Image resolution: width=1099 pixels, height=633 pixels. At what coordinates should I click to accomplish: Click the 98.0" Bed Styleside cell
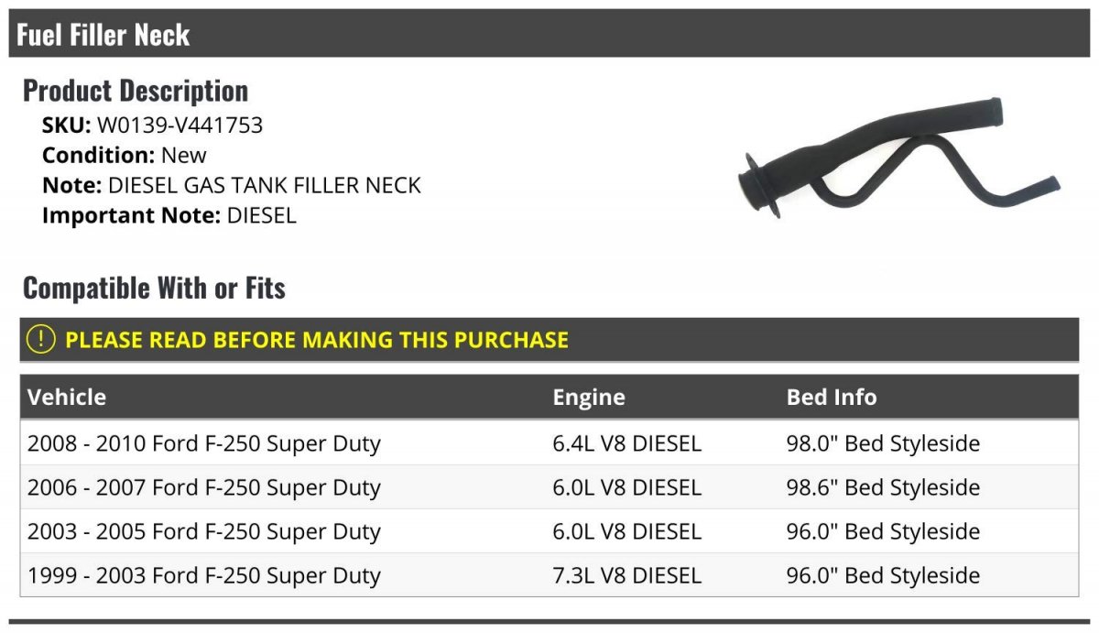(x=883, y=443)
